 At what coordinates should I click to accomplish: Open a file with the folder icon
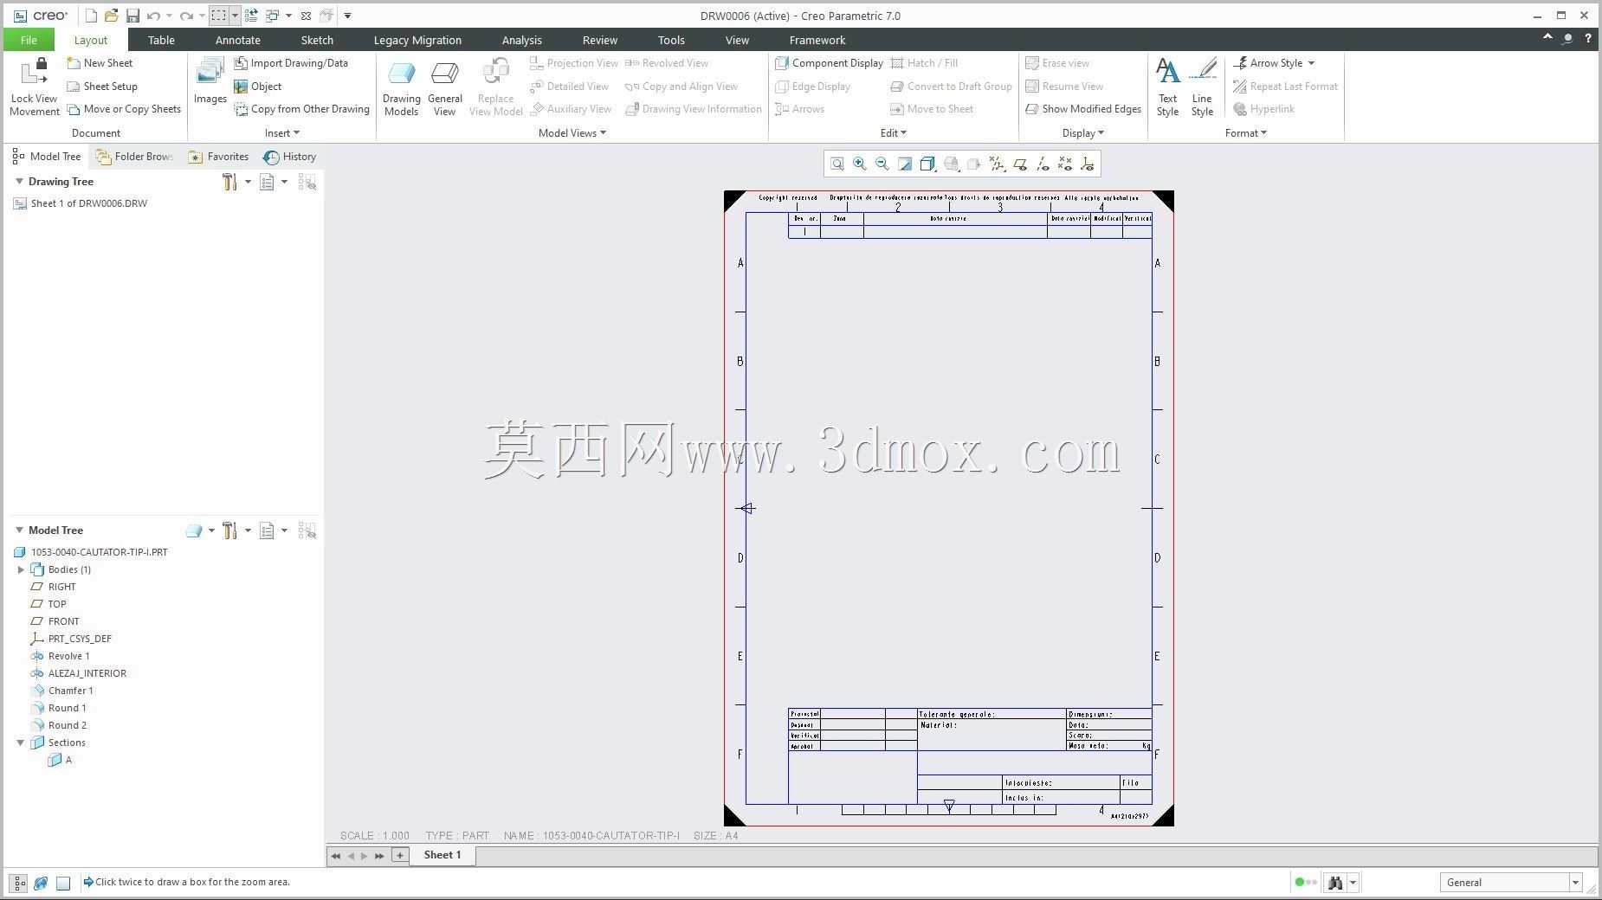(x=111, y=16)
